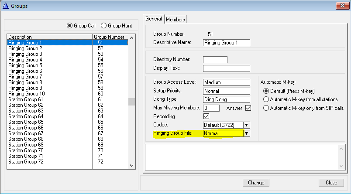Viewport: 351px width, 194px height.
Task: Click the Setup Priority field
Action: tap(227, 91)
